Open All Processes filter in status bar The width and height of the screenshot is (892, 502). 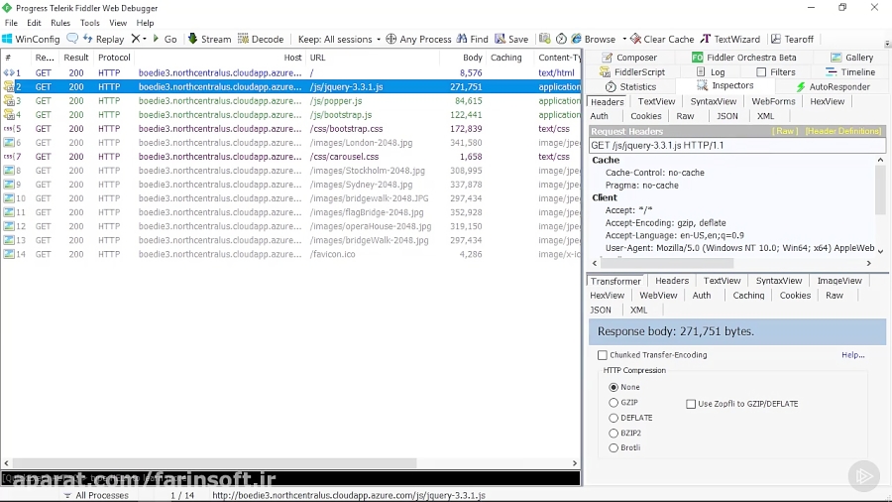[x=96, y=496]
